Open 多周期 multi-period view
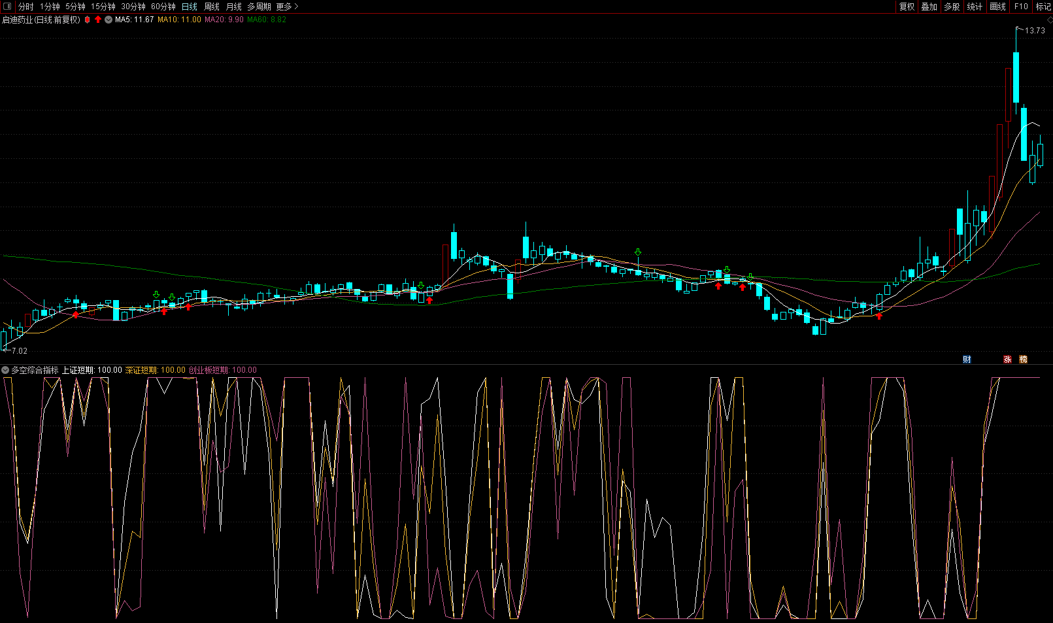Image resolution: width=1053 pixels, height=623 pixels. (x=259, y=7)
